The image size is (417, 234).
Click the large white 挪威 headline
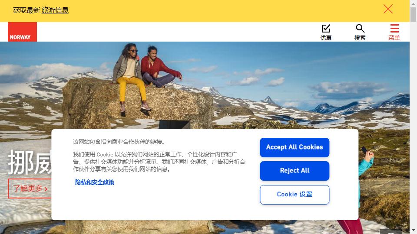[30, 162]
